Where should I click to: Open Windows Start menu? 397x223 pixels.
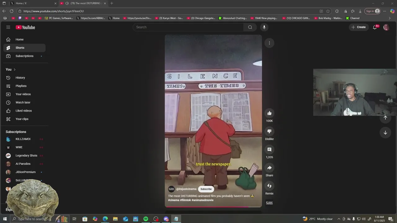point(5,219)
